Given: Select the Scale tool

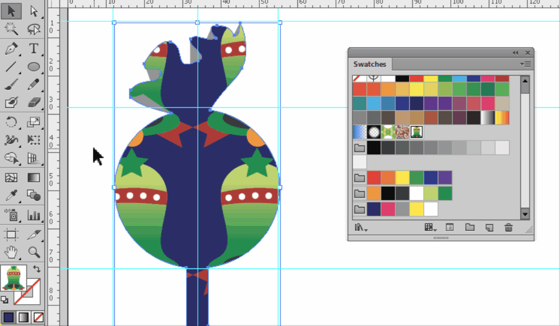Looking at the screenshot, I should click(x=34, y=122).
